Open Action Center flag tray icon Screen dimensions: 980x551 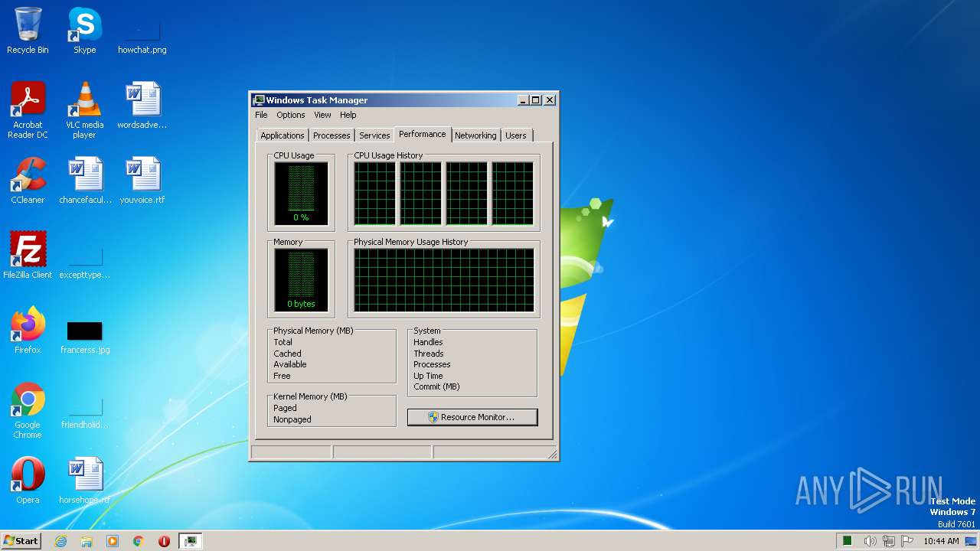906,541
